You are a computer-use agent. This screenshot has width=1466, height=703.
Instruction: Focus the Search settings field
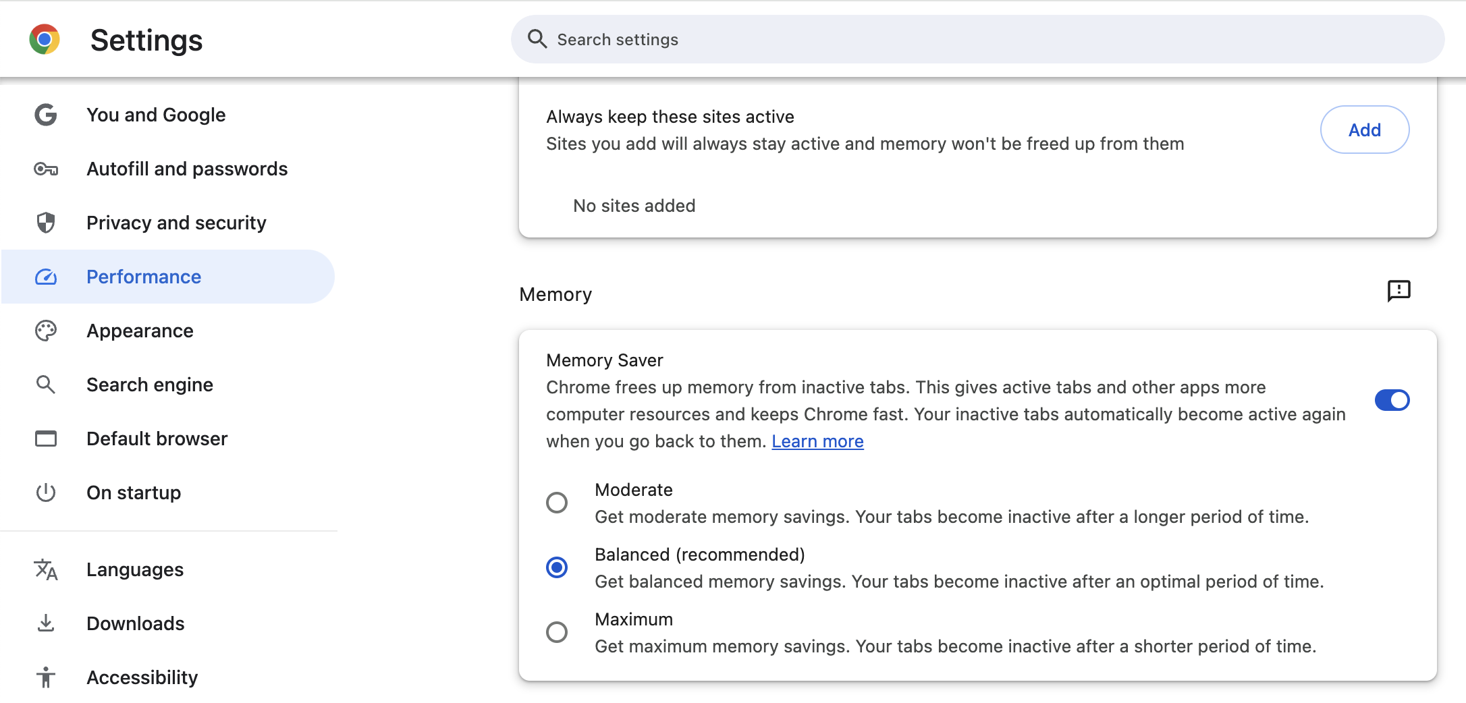point(977,39)
